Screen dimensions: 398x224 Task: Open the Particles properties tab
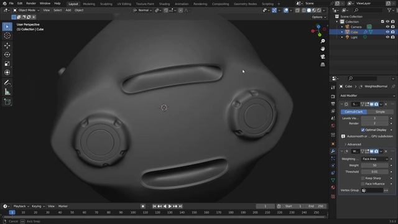333,158
